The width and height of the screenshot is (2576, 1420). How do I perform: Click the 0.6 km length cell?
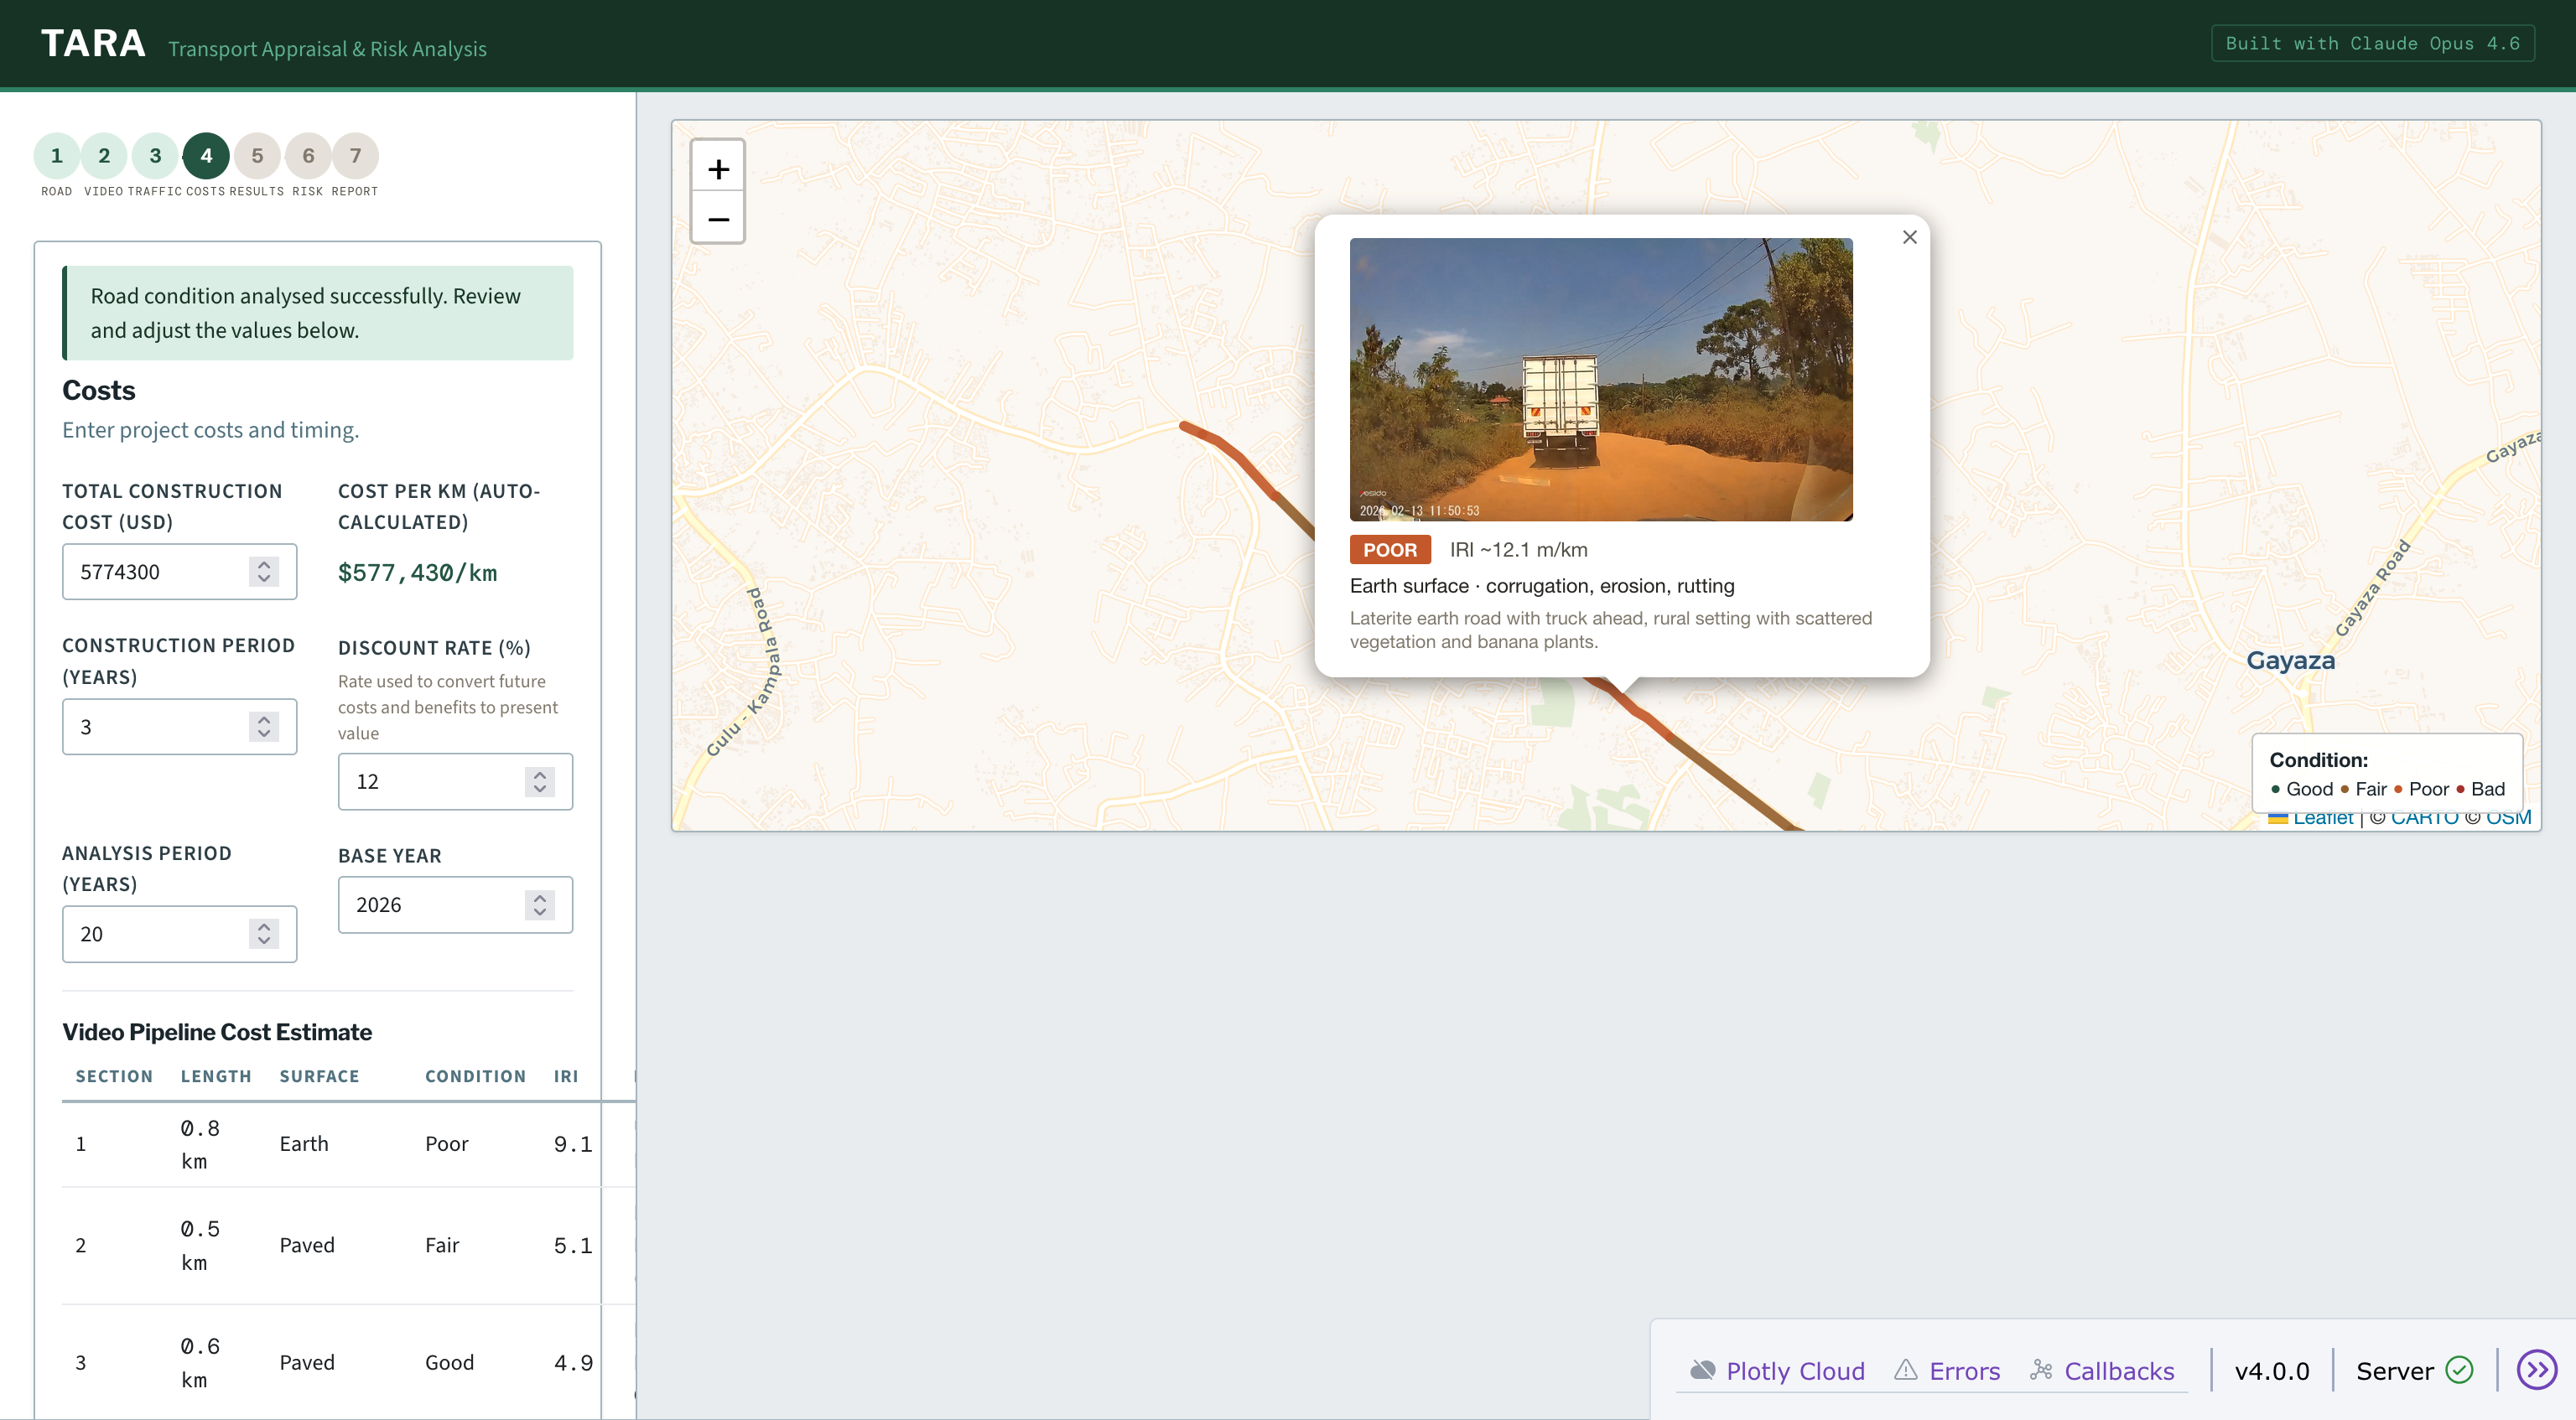tap(200, 1361)
